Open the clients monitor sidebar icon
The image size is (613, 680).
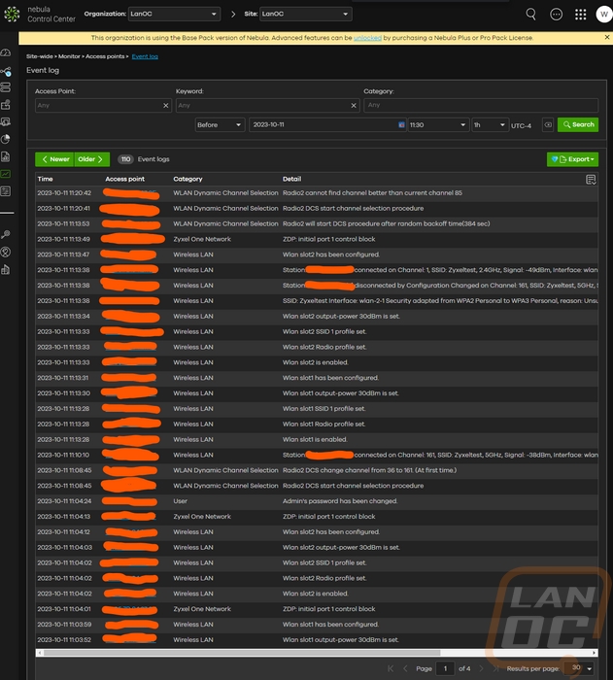coord(6,121)
